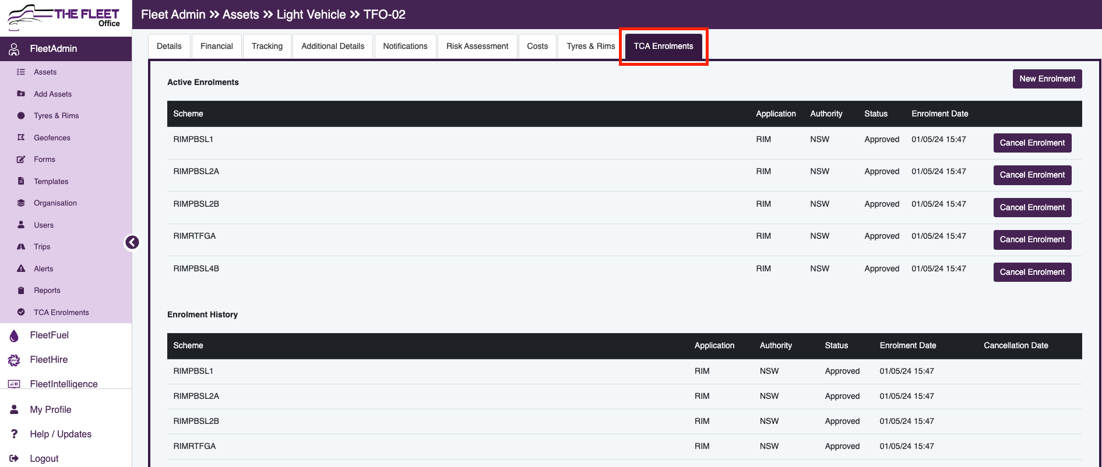
Task: Click the Organisation layers icon
Action: coord(21,203)
